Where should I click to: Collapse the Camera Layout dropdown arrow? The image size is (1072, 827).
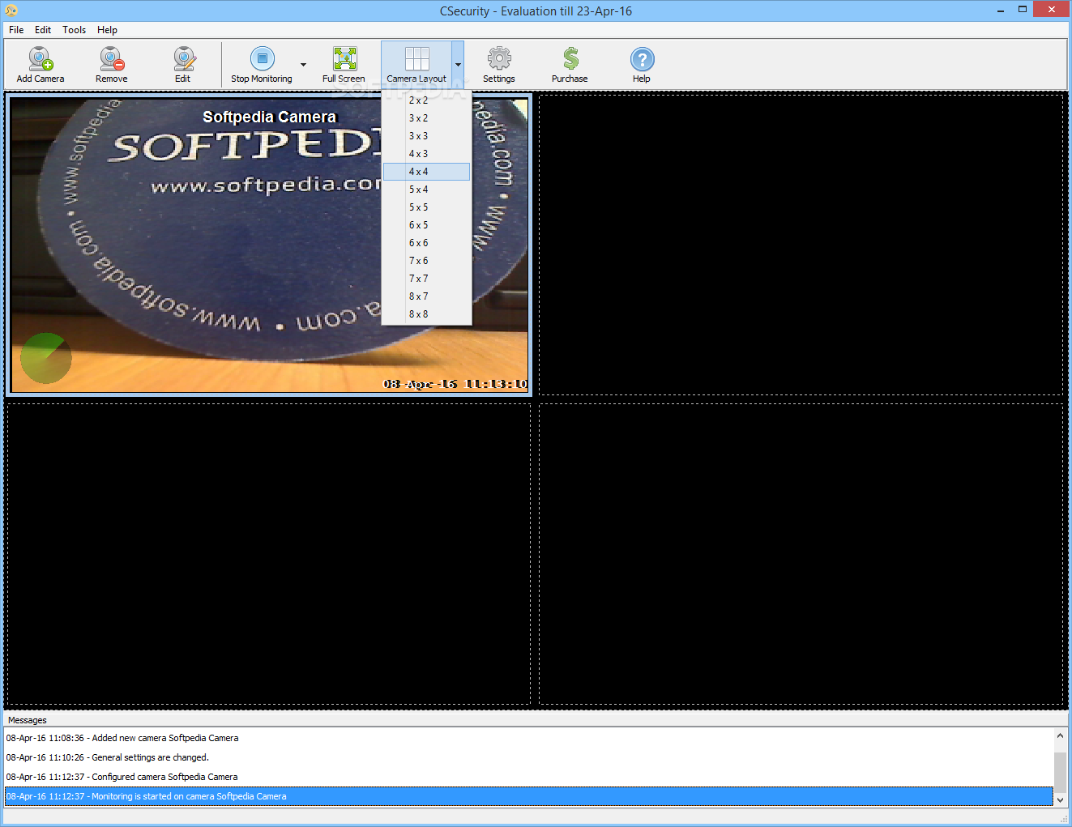coord(458,65)
